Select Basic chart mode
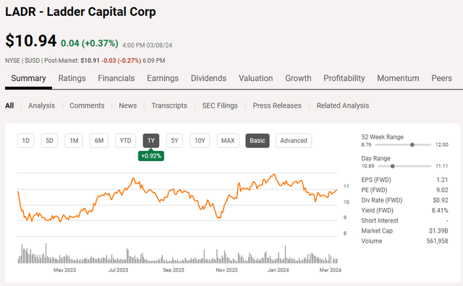 tap(258, 141)
